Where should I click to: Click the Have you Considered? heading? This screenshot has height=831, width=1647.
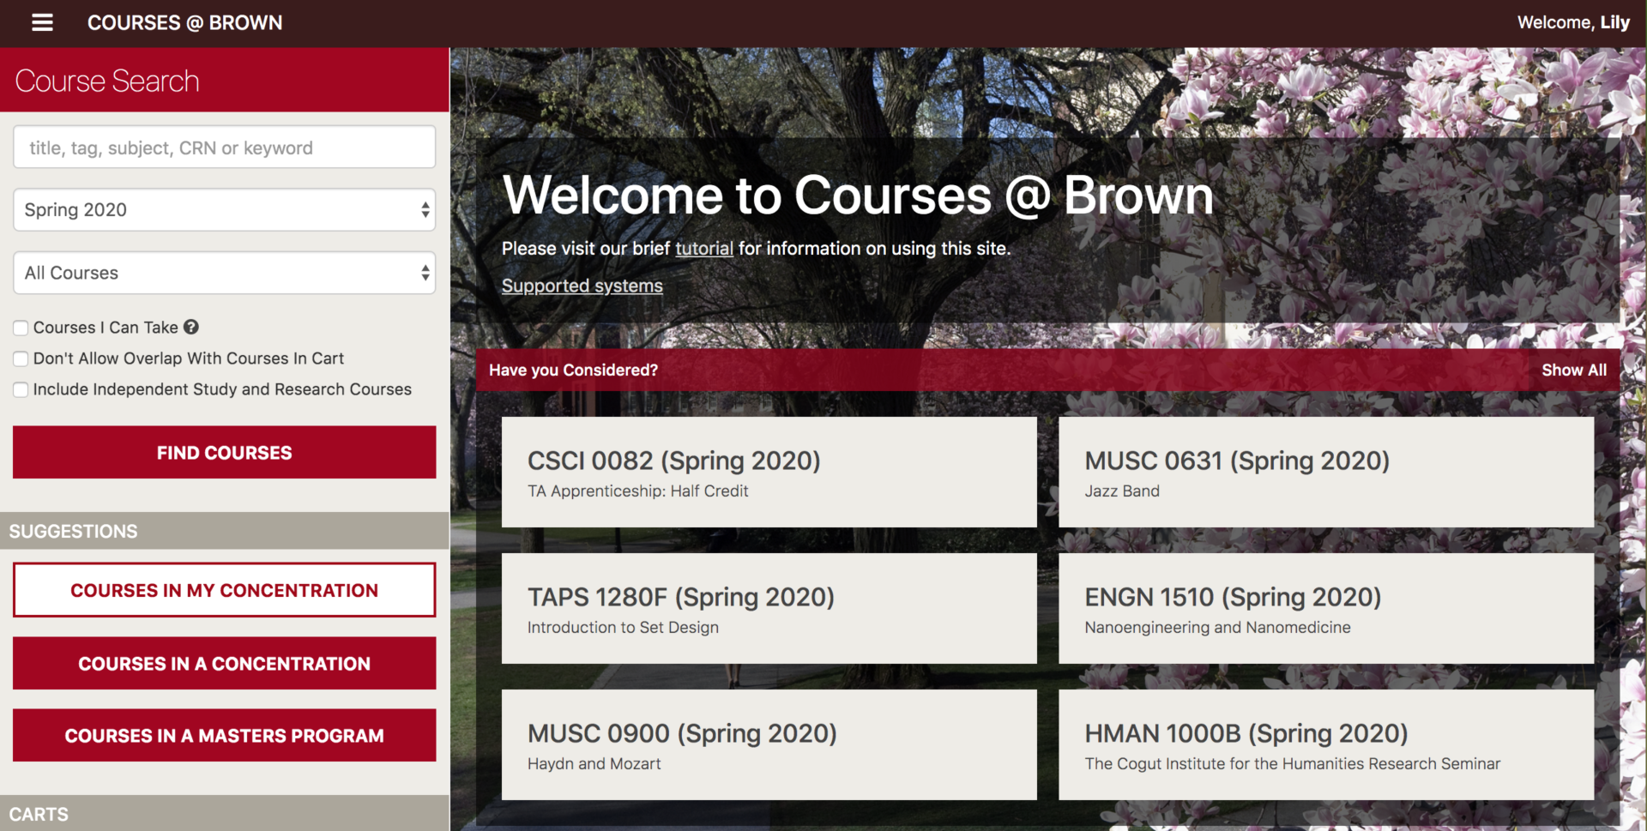click(573, 370)
